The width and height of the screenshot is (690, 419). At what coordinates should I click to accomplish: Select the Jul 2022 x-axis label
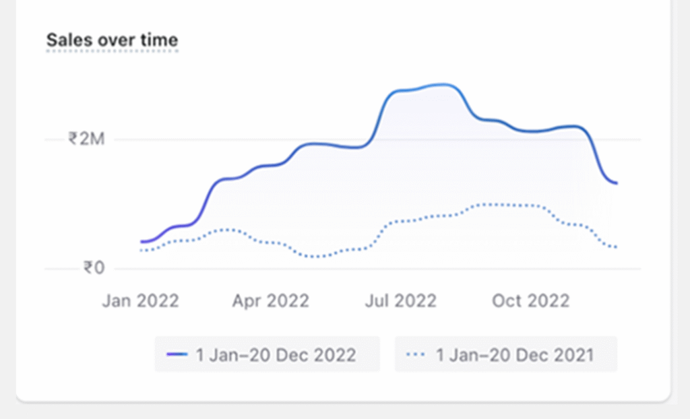coord(400,300)
